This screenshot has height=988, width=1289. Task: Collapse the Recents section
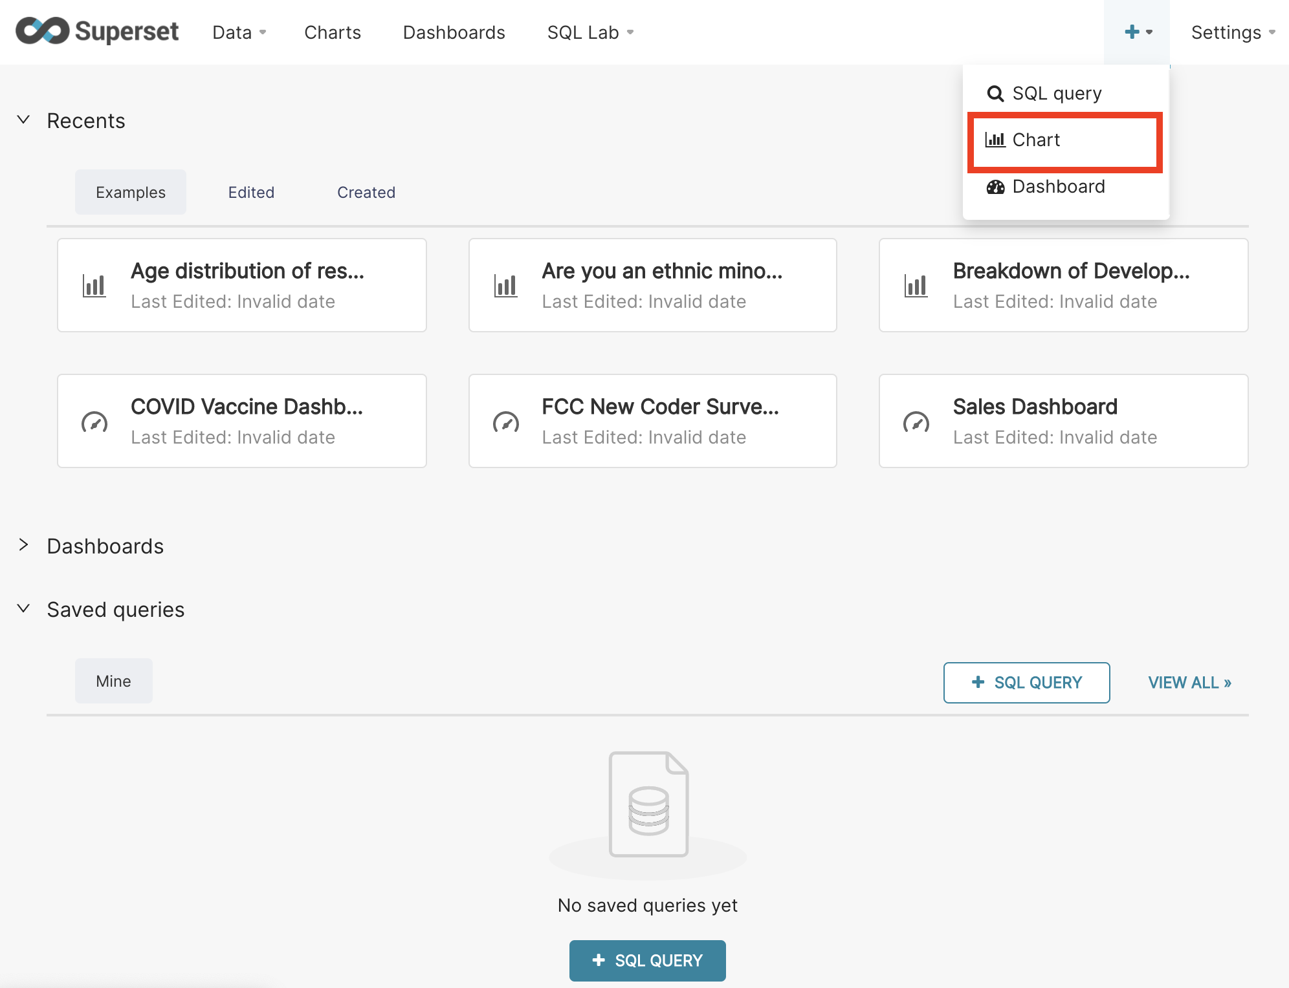click(x=24, y=120)
